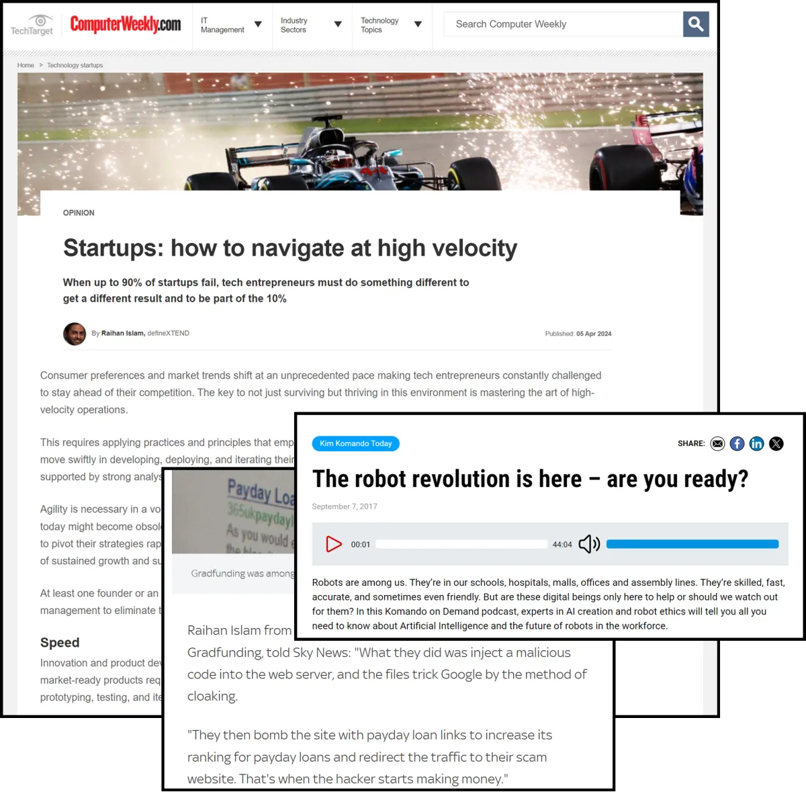Share the podcast via email icon
806x806 pixels.
click(717, 443)
